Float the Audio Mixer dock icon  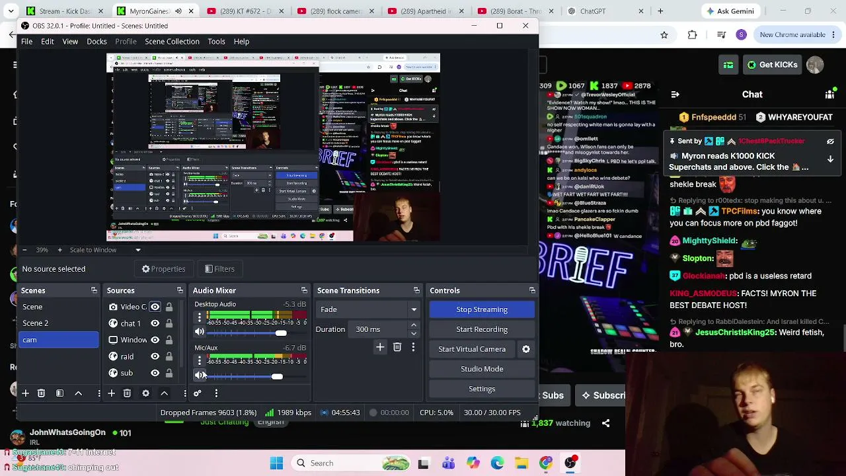pyautogui.click(x=304, y=290)
